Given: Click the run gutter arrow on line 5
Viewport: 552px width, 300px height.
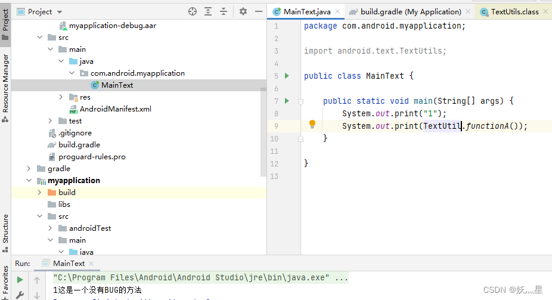Looking at the screenshot, I should [287, 76].
